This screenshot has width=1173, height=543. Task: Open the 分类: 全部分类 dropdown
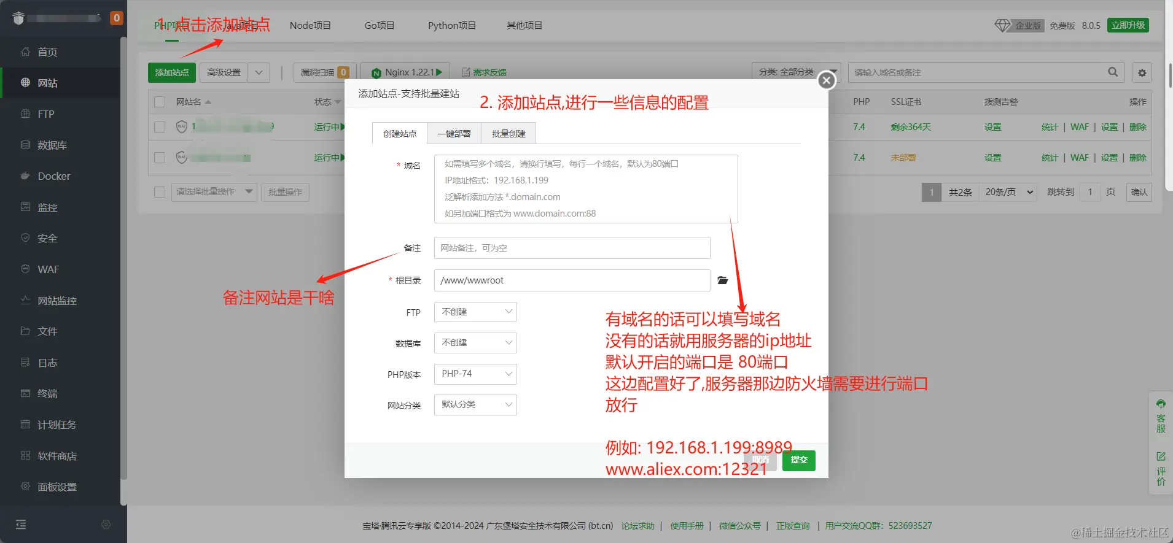[x=796, y=72]
